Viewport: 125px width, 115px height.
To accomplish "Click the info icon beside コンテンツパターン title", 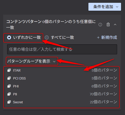I will 100,25.
